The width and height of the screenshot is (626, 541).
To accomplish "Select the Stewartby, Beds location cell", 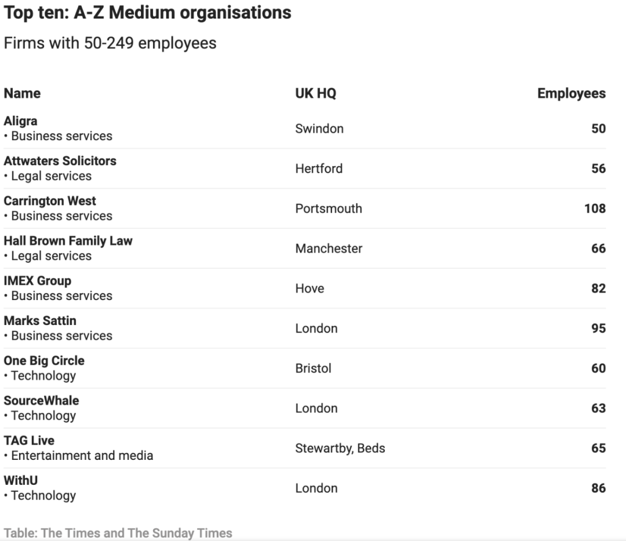I will coord(340,448).
